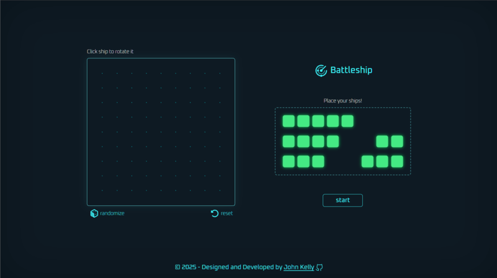This screenshot has width=497, height=278.
Task: Click the '© 2025 - Designed and Developed by' text
Action: pyautogui.click(x=229, y=267)
